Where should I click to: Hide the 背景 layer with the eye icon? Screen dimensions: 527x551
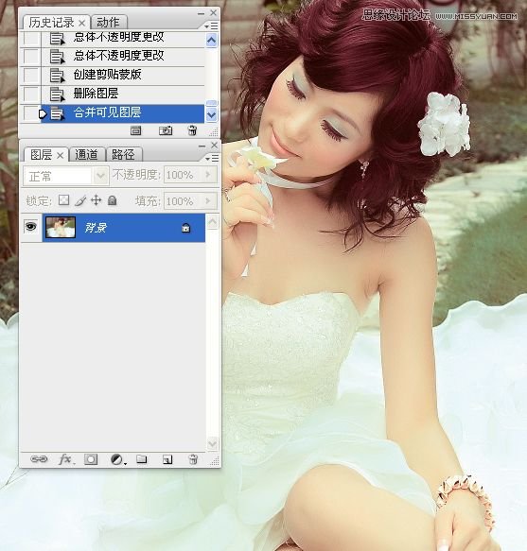[x=31, y=227]
